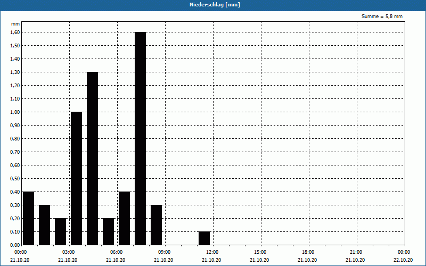This screenshot has height=266, width=426.
Task: Click the 21.10.20 date under 18:00
Action: [307, 260]
